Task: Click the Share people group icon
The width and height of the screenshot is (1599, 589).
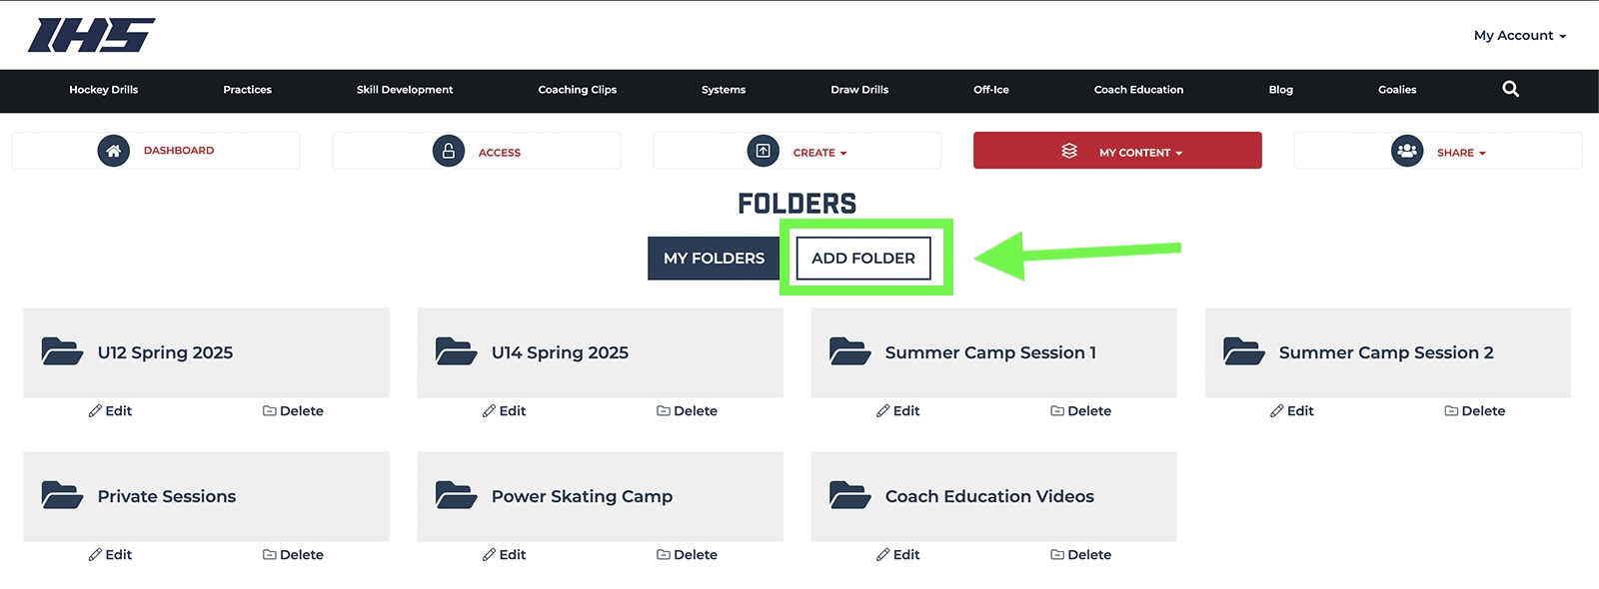Action: 1407,152
